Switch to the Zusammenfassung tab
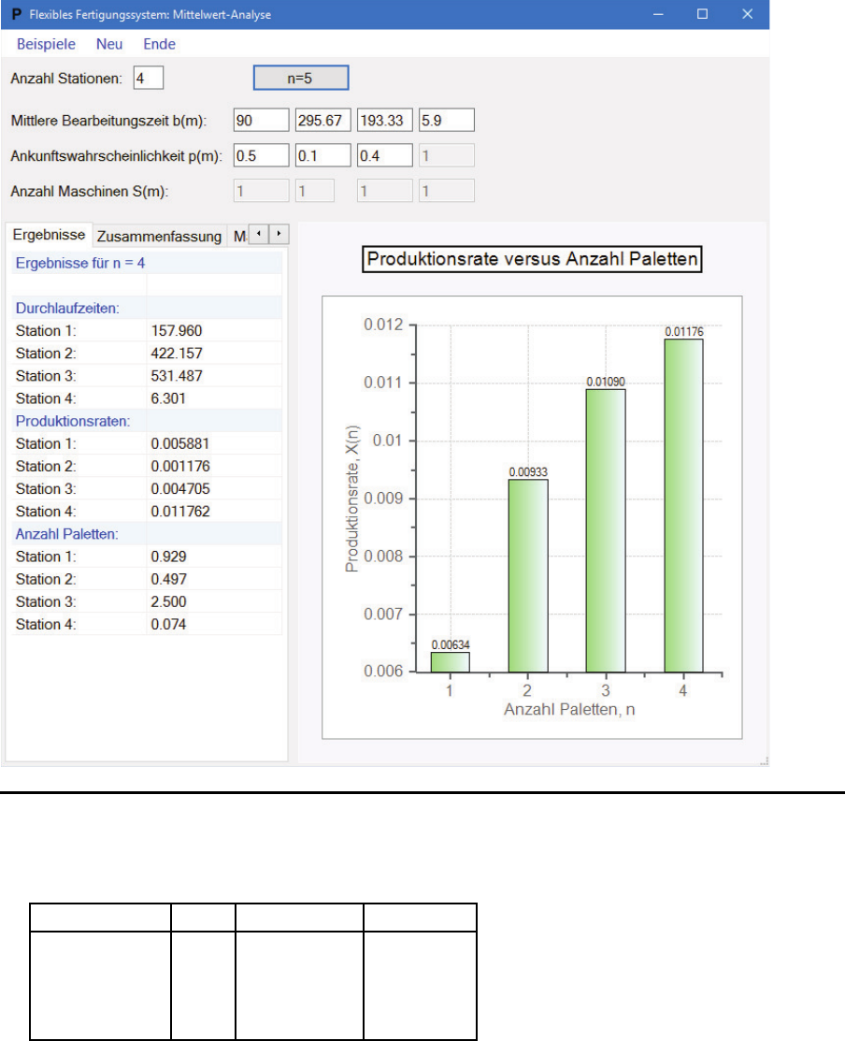The width and height of the screenshot is (845, 1041). [x=159, y=236]
